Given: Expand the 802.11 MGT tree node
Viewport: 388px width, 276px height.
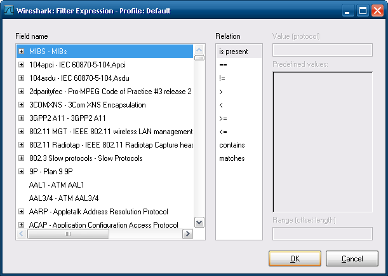Looking at the screenshot, I should [x=22, y=132].
